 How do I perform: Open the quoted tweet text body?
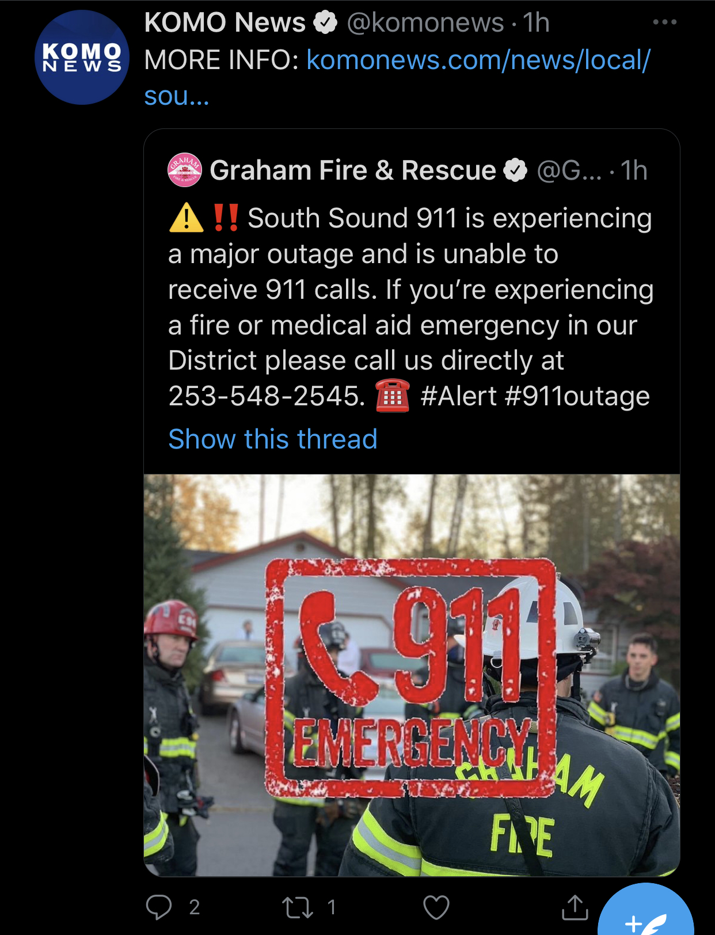click(411, 307)
